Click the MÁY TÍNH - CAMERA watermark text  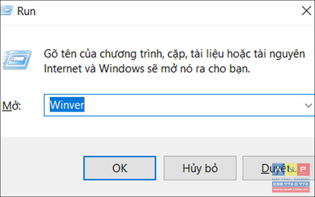291,179
